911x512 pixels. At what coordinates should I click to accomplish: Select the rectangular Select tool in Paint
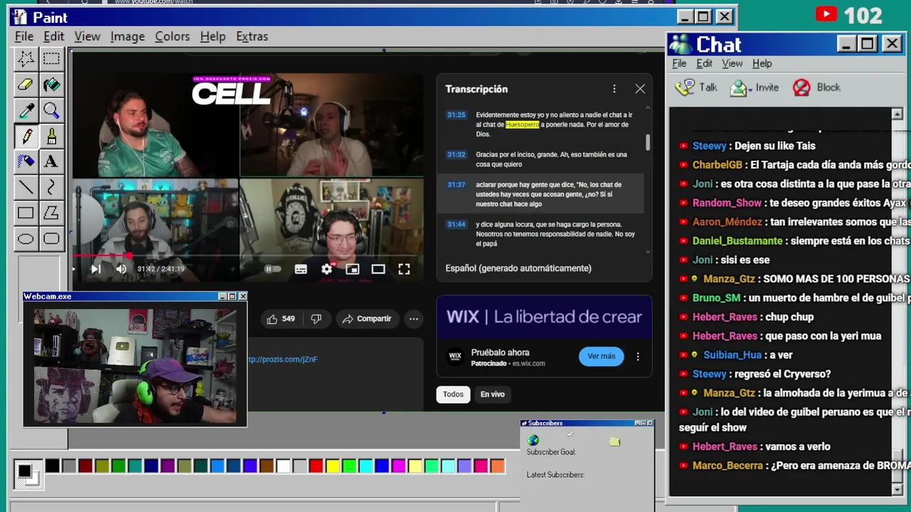(51, 58)
